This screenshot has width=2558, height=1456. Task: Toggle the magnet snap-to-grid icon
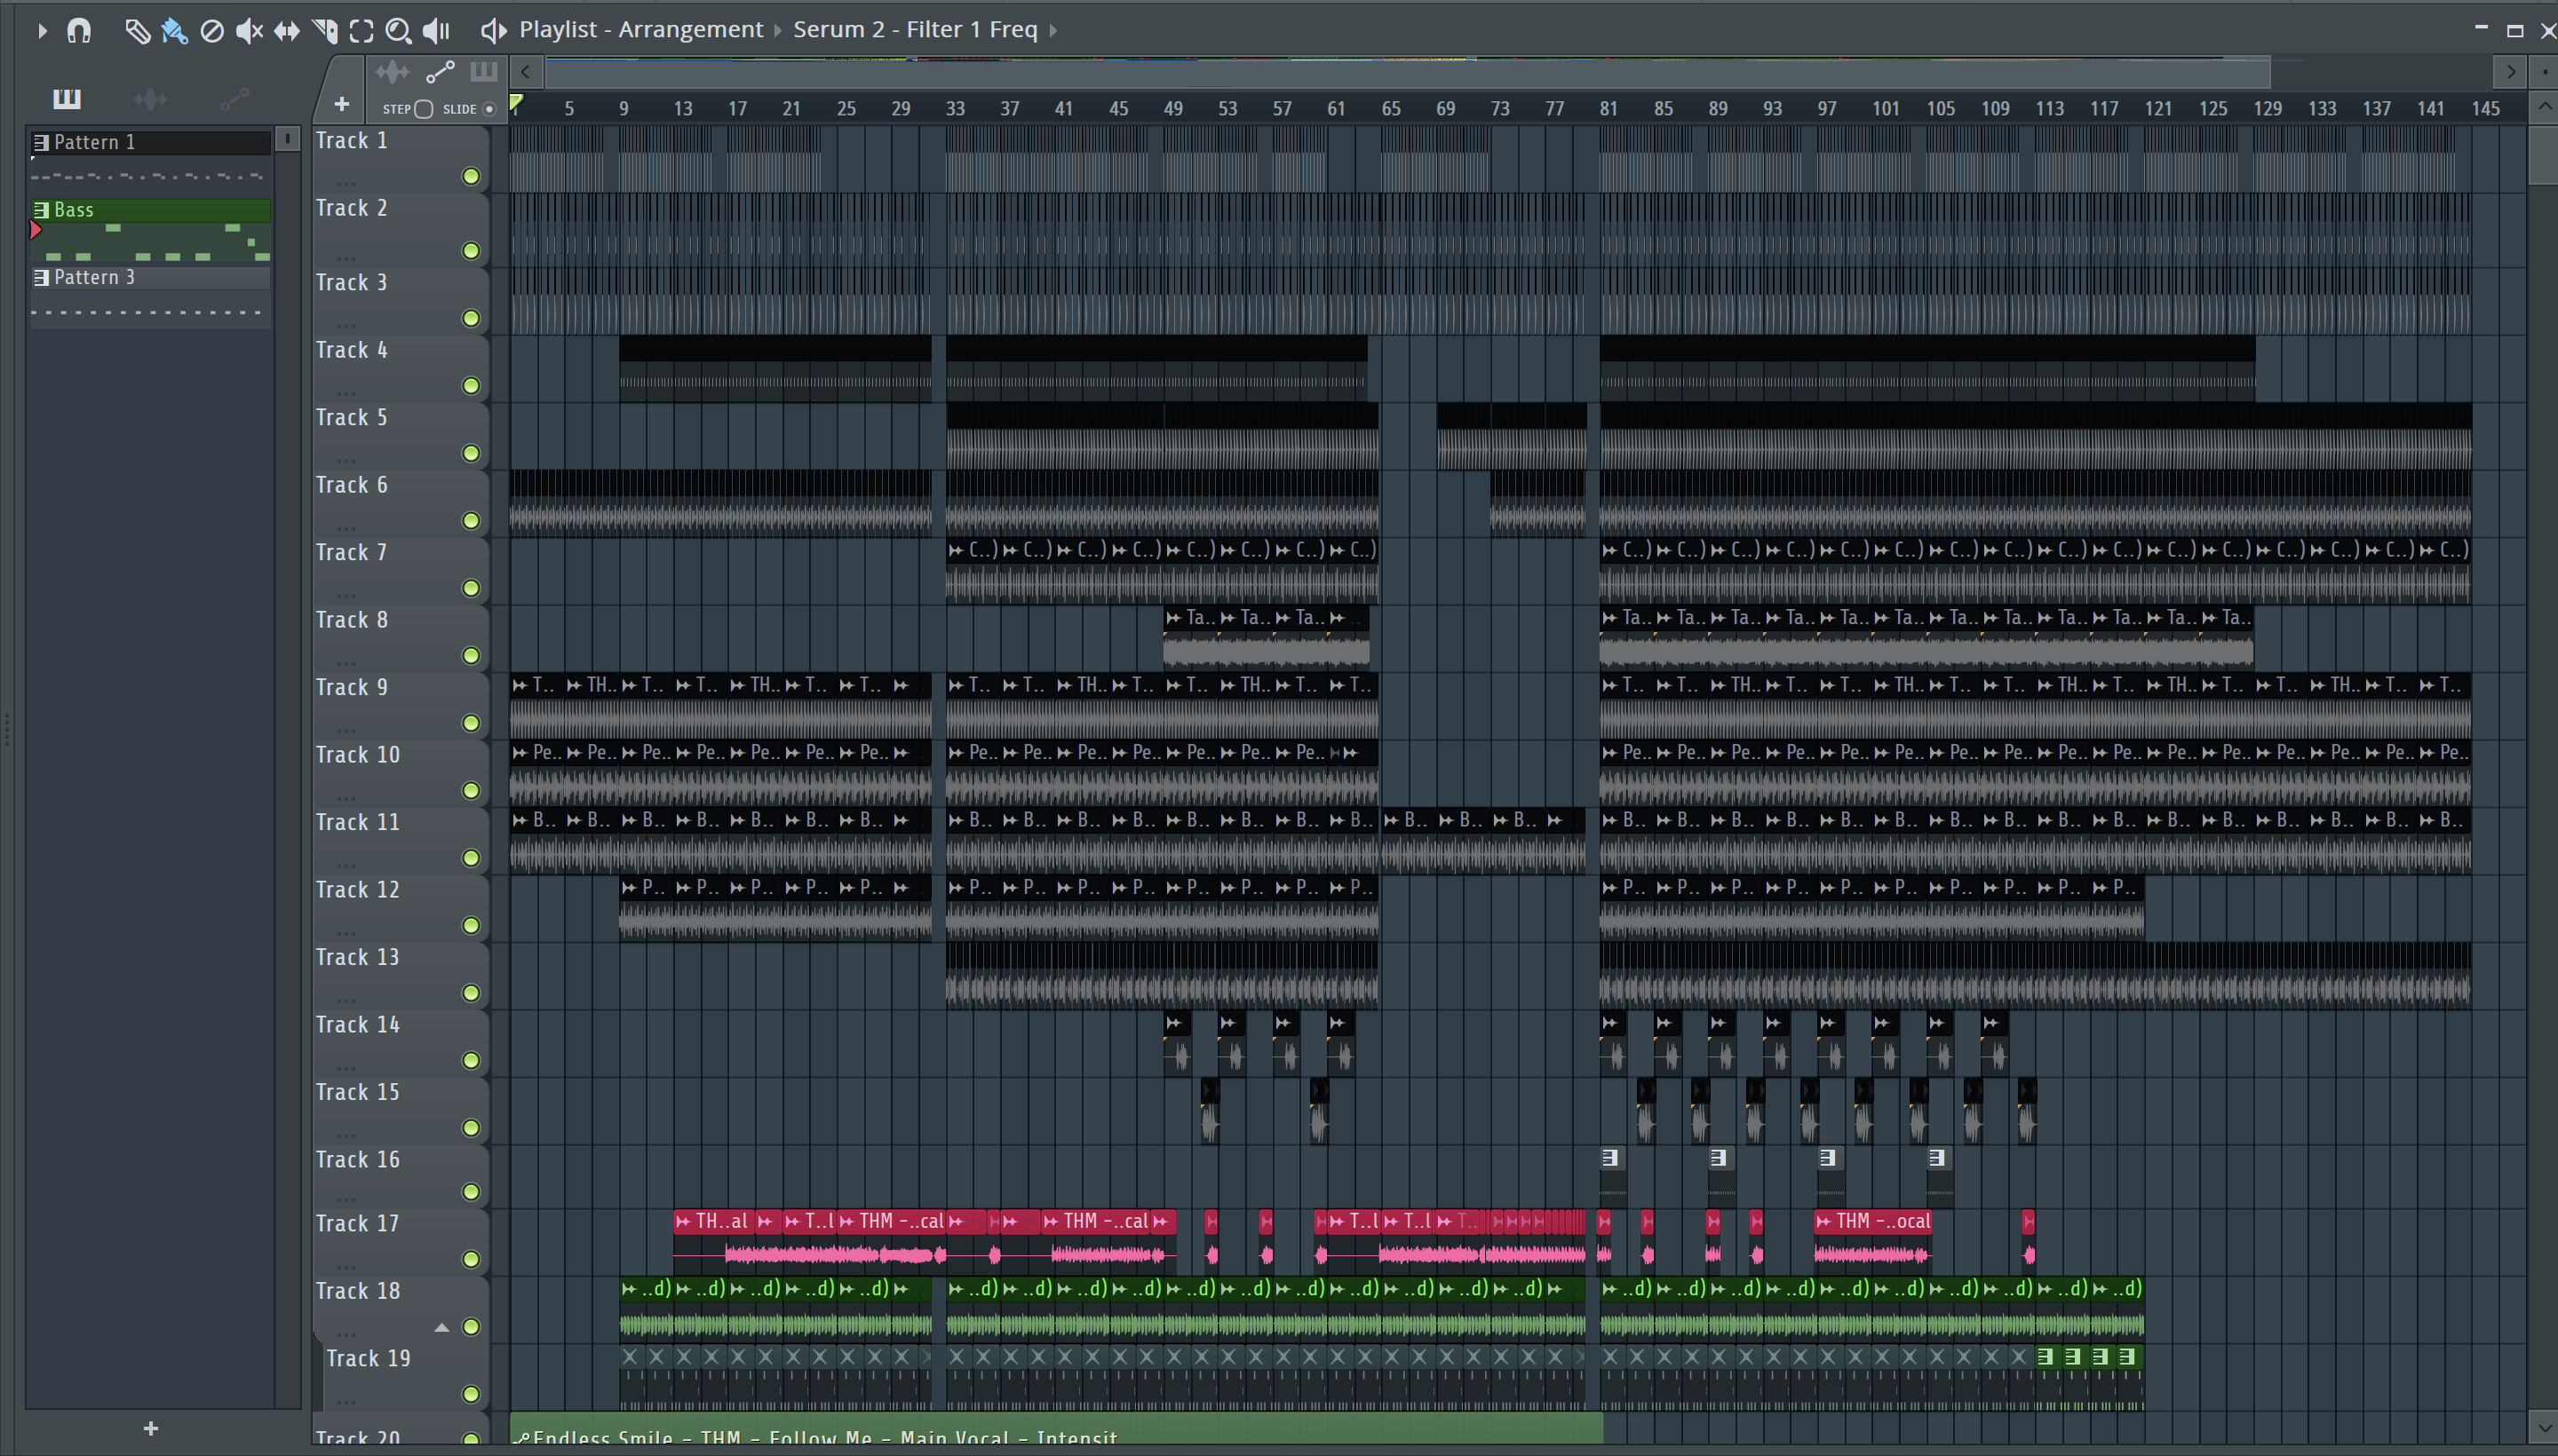point(79,31)
